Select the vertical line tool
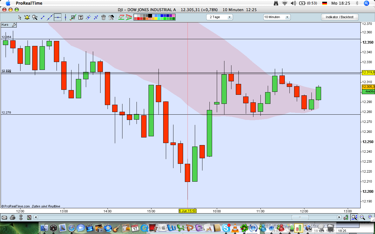375x234 pixels. coord(65,17)
